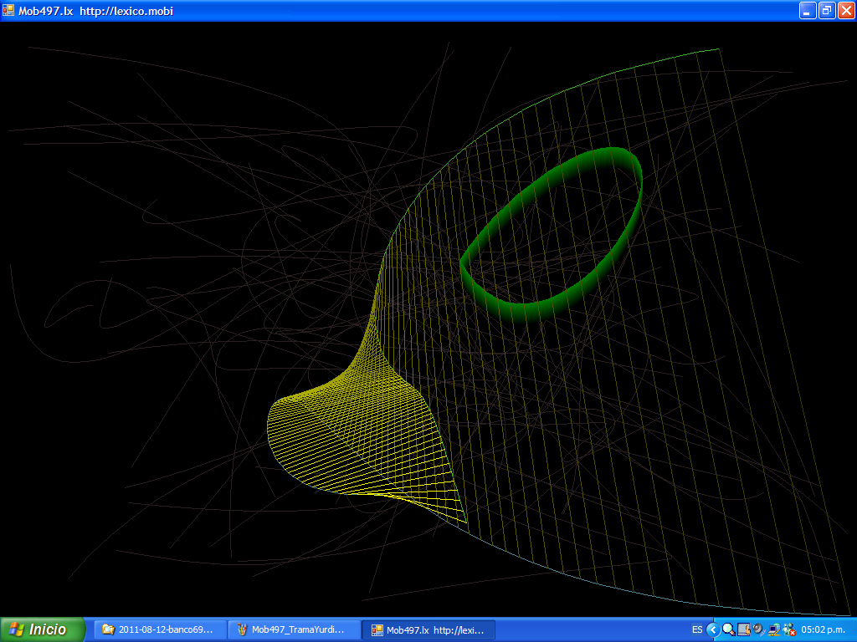The height and width of the screenshot is (642, 857).
Task: Click the folder icon on the banco69 taskbar button
Action: pyautogui.click(x=108, y=629)
